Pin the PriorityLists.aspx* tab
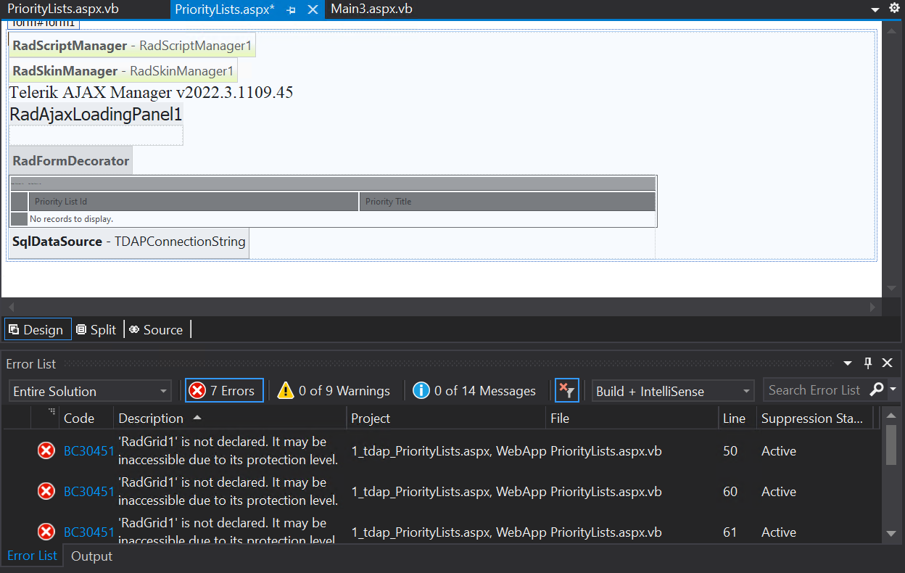This screenshot has width=905, height=573. tap(292, 10)
